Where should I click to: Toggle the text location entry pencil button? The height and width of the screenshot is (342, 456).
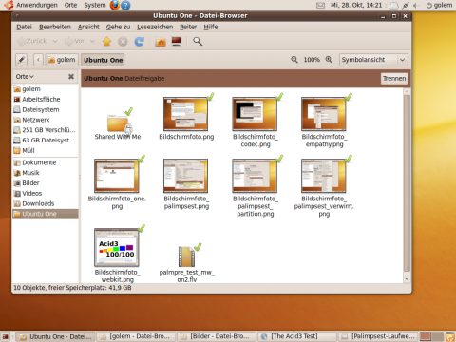(x=22, y=60)
